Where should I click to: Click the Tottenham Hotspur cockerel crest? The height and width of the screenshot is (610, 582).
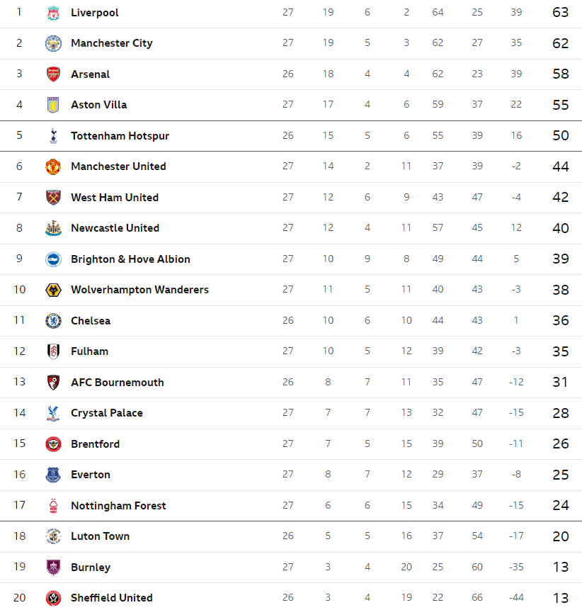(x=53, y=136)
